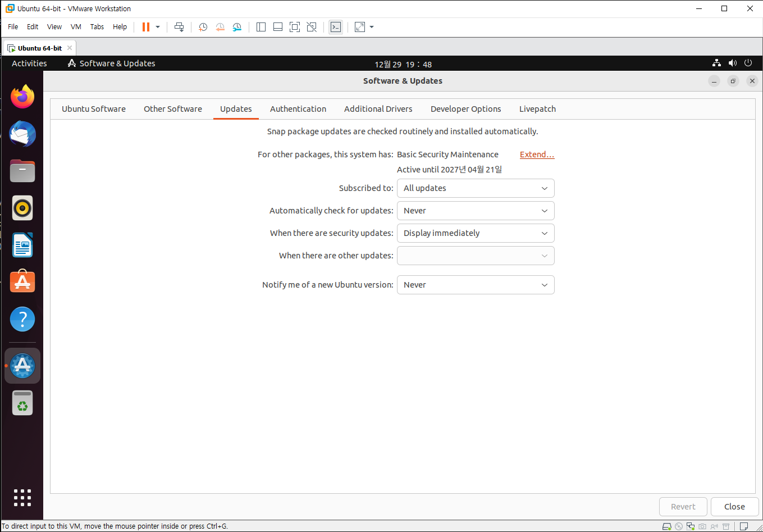Launch Rhythmbox from the dock
Screen dimensions: 763x532
click(22, 208)
